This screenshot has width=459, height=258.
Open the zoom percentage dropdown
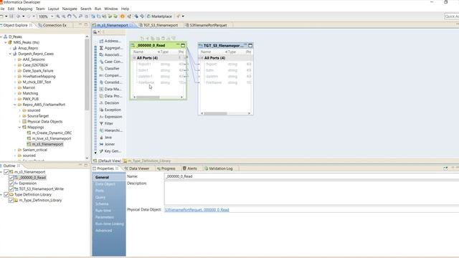point(52,16)
